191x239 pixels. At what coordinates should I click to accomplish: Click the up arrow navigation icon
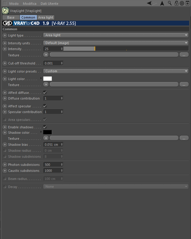[162, 3]
